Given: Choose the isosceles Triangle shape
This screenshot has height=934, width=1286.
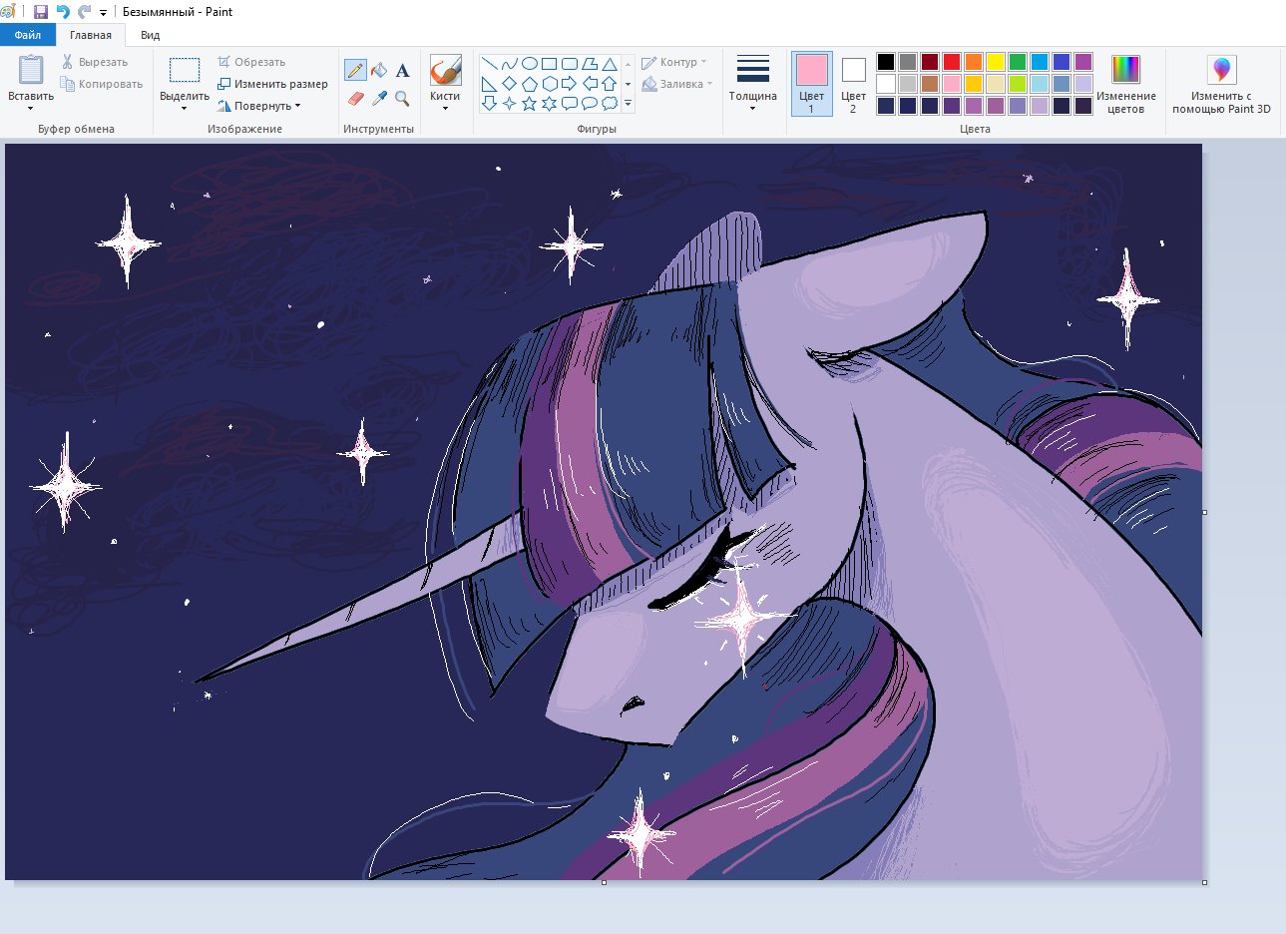Looking at the screenshot, I should coord(610,64).
